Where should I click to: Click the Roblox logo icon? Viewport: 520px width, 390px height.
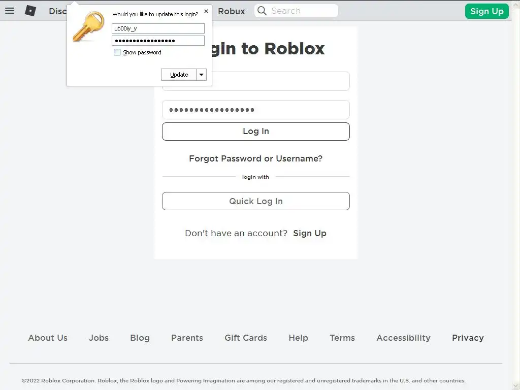[30, 11]
